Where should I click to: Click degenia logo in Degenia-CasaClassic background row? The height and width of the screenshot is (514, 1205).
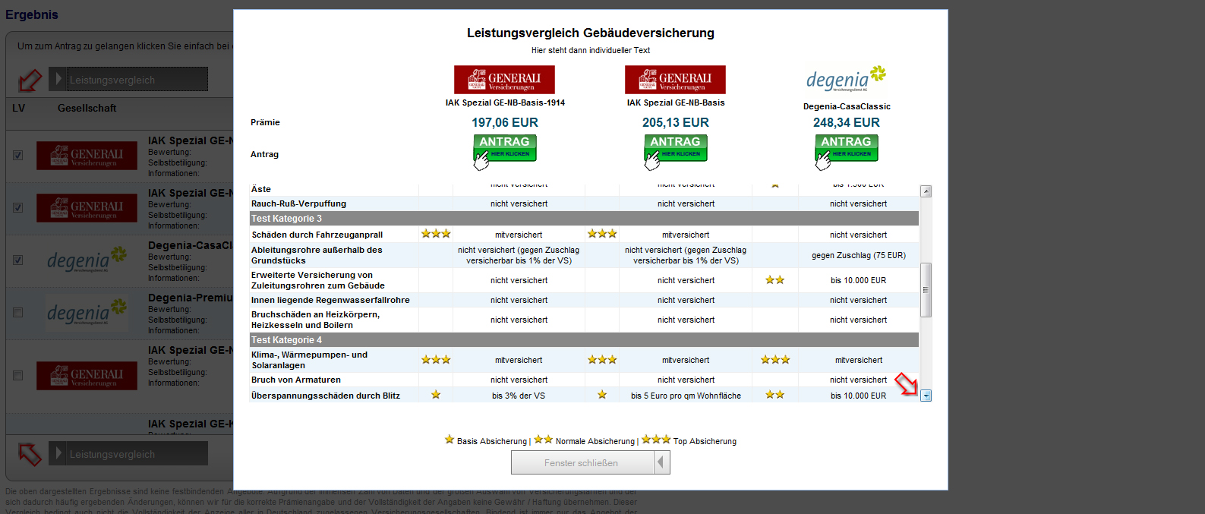point(87,260)
